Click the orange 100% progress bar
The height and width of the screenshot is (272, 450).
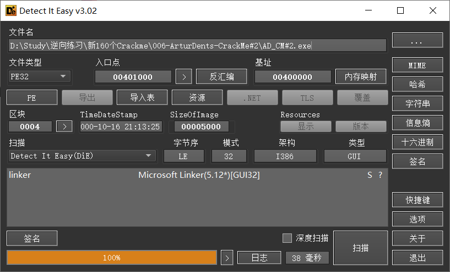pos(112,258)
